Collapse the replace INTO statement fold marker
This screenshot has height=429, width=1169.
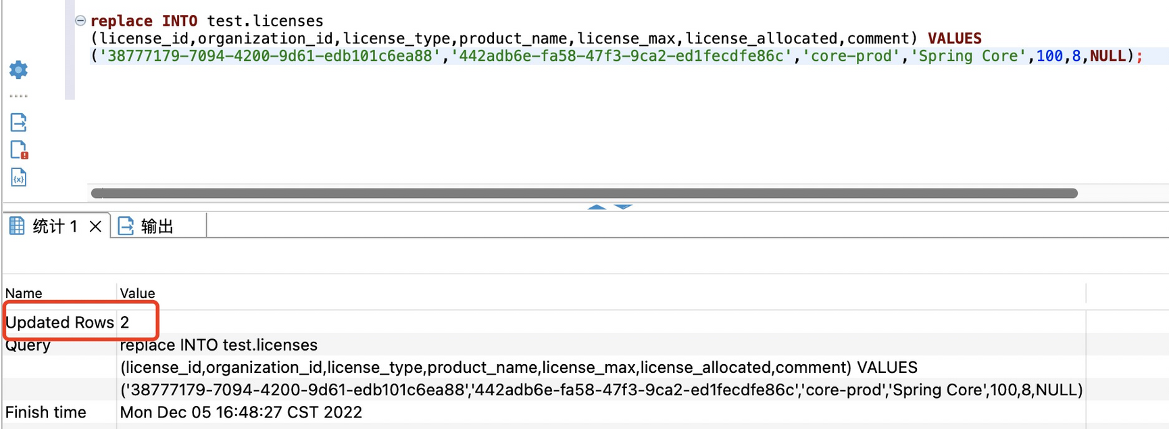click(x=80, y=21)
